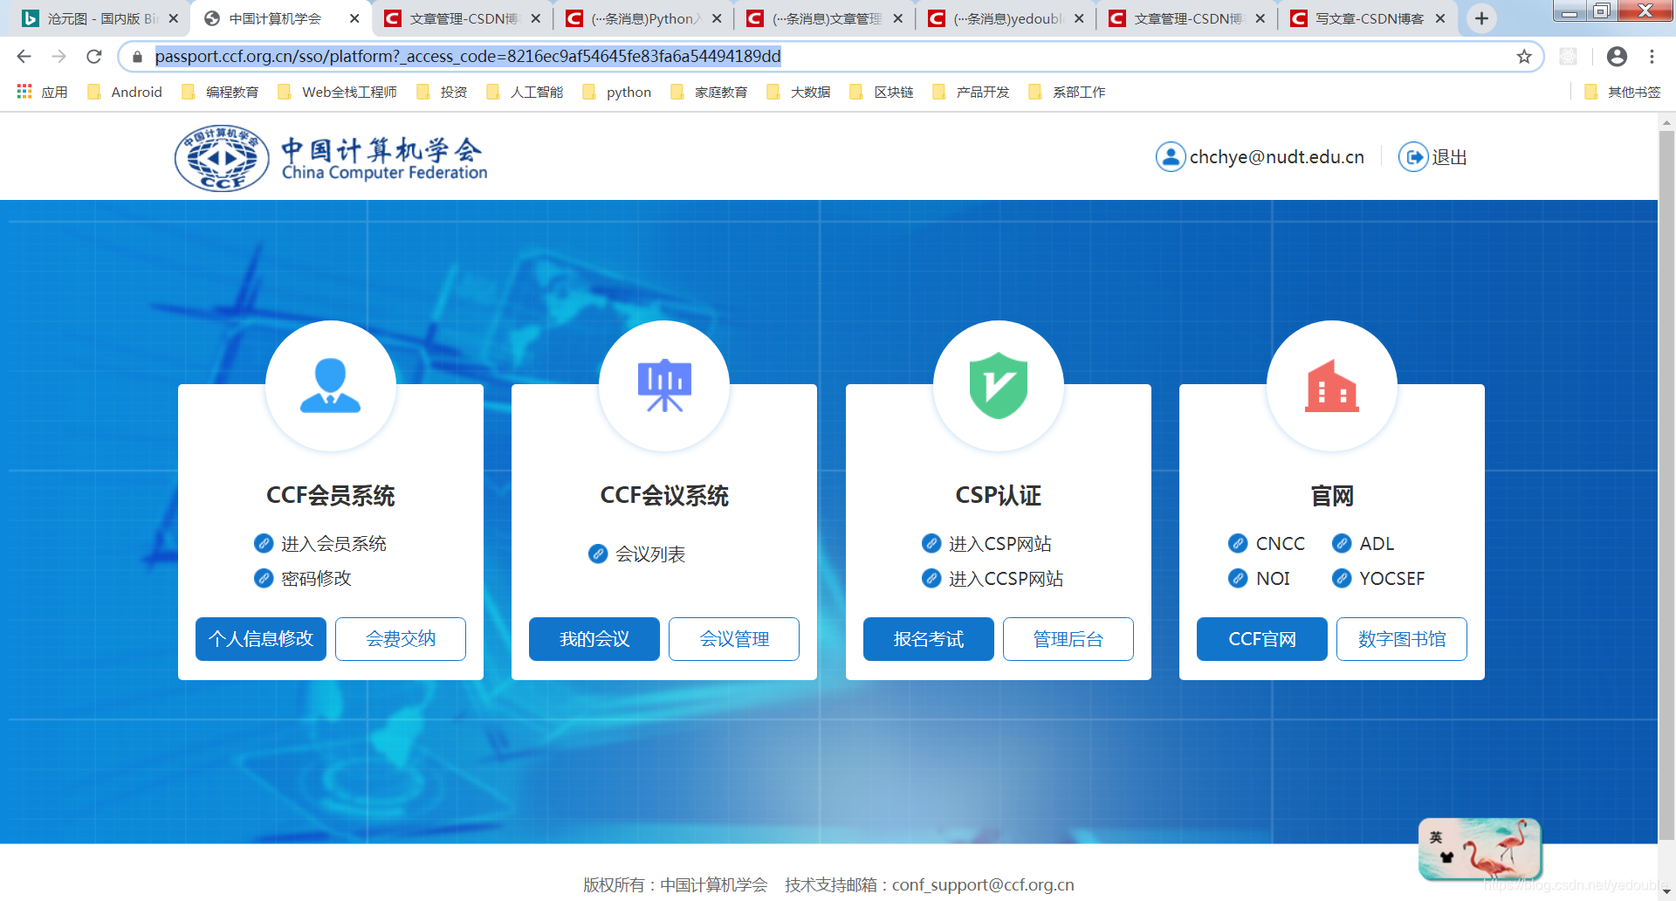The width and height of the screenshot is (1676, 901).
Task: Click the padlock site info icon
Action: click(x=137, y=57)
